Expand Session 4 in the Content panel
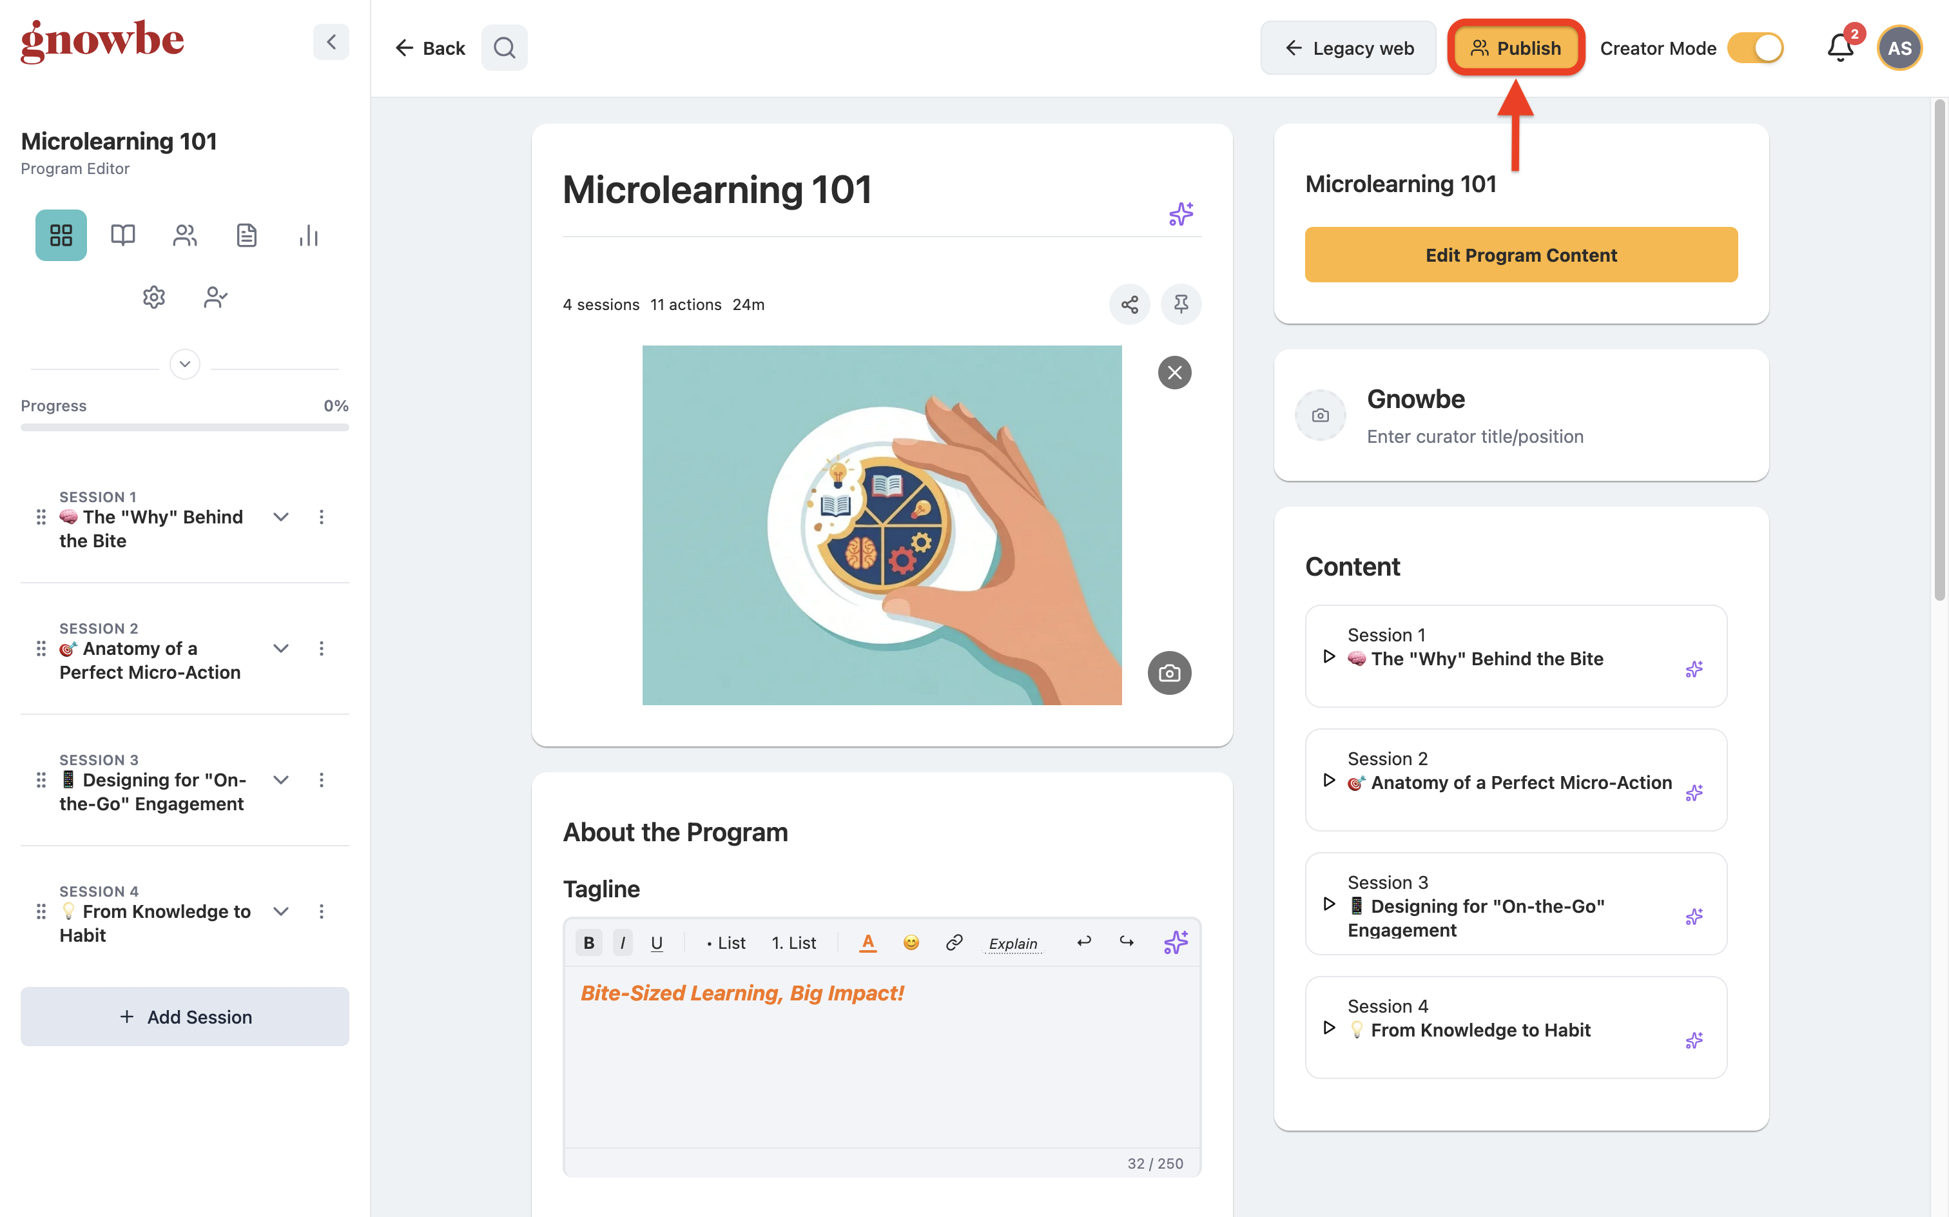Screen dimensions: 1949x1217 (1328, 1028)
